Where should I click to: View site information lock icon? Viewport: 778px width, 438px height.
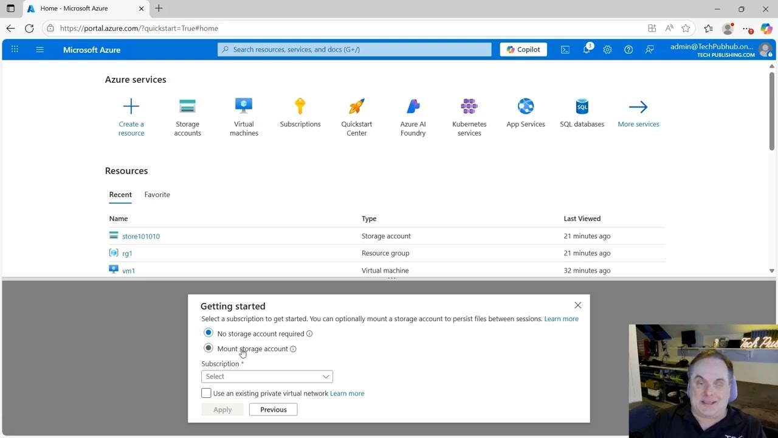(x=50, y=28)
